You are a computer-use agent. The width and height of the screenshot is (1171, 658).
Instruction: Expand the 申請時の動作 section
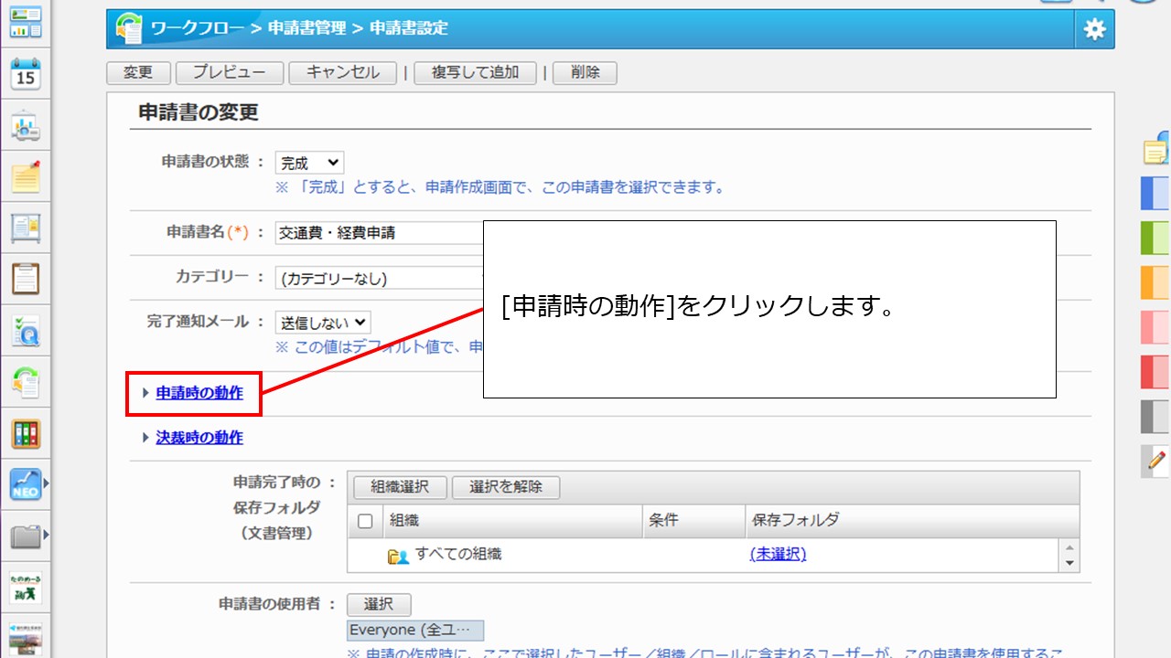199,393
